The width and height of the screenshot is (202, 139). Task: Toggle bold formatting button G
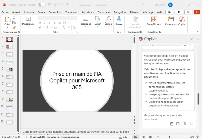click(x=40, y=23)
